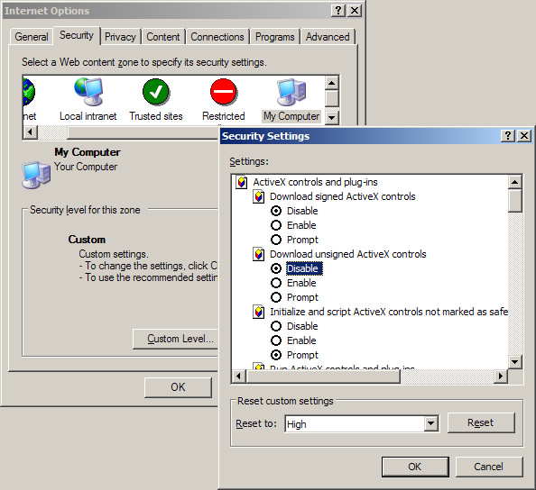
Task: Select the Trusted sites zone icon
Action: coord(156,92)
